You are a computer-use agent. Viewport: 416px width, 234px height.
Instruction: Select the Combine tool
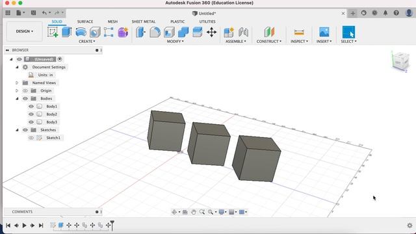coord(183,32)
